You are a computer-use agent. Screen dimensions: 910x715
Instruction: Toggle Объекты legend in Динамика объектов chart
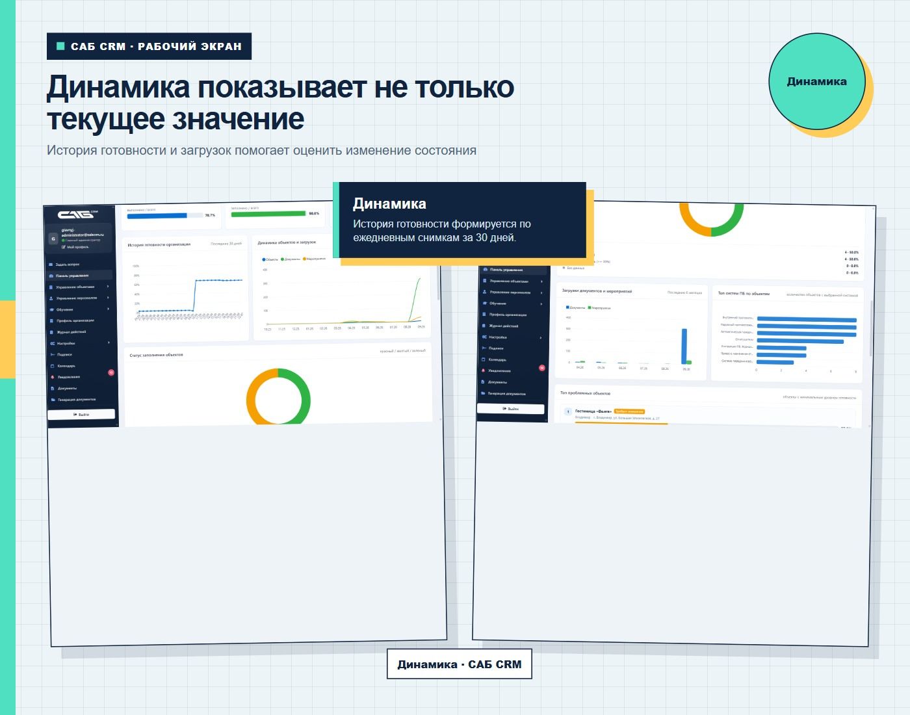click(x=270, y=259)
